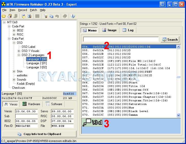186x144 pixels.
Task: Switch to the Log tab
Action: coord(128,30)
